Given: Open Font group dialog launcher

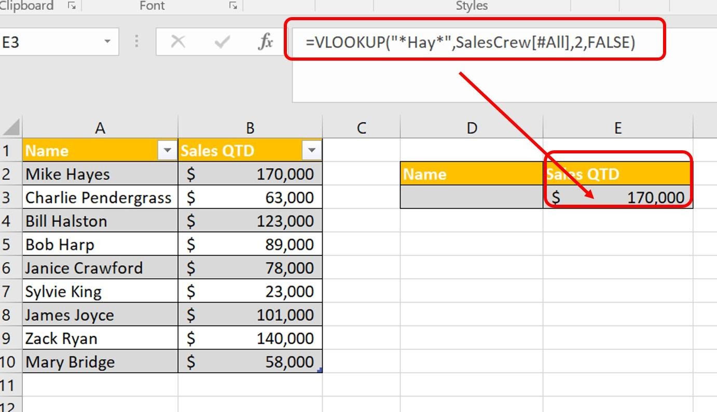Looking at the screenshot, I should click(x=233, y=6).
